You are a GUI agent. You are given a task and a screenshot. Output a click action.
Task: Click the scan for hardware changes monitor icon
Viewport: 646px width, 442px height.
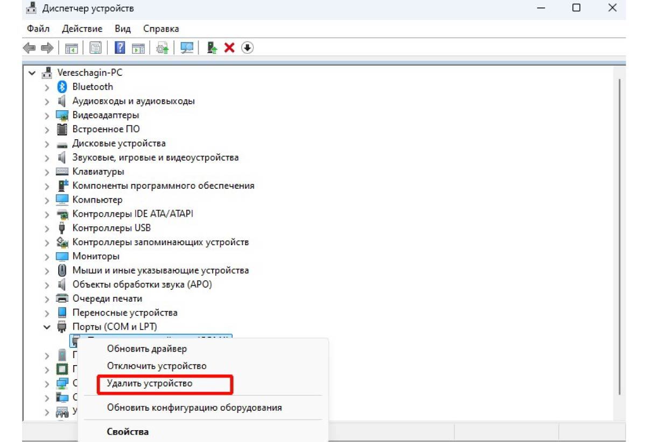[186, 48]
